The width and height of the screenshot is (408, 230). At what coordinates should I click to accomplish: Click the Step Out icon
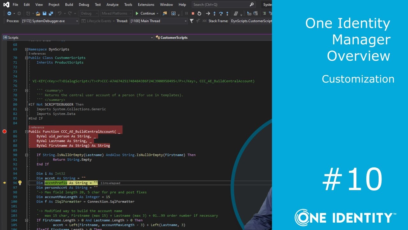click(227, 13)
